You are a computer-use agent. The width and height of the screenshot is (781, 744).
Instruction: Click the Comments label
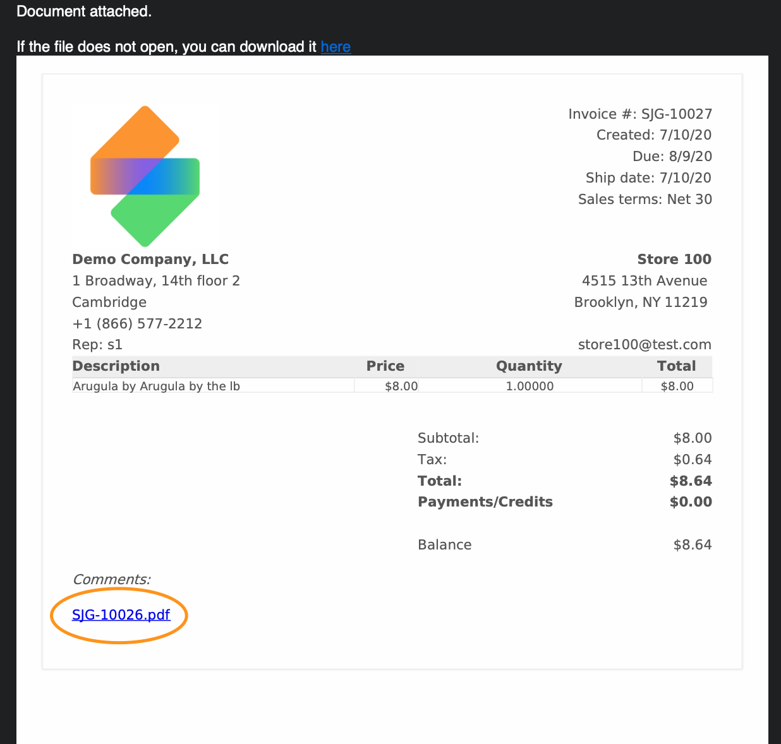tap(112, 580)
